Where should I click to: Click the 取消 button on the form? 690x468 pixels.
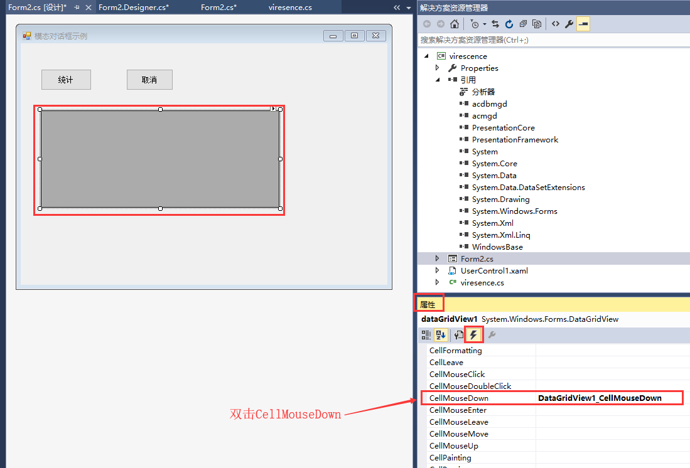[149, 80]
